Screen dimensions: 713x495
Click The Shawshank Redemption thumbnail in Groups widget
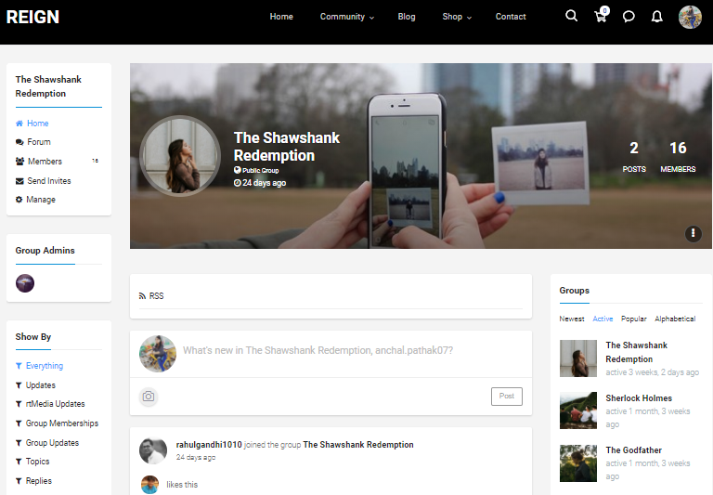(578, 358)
